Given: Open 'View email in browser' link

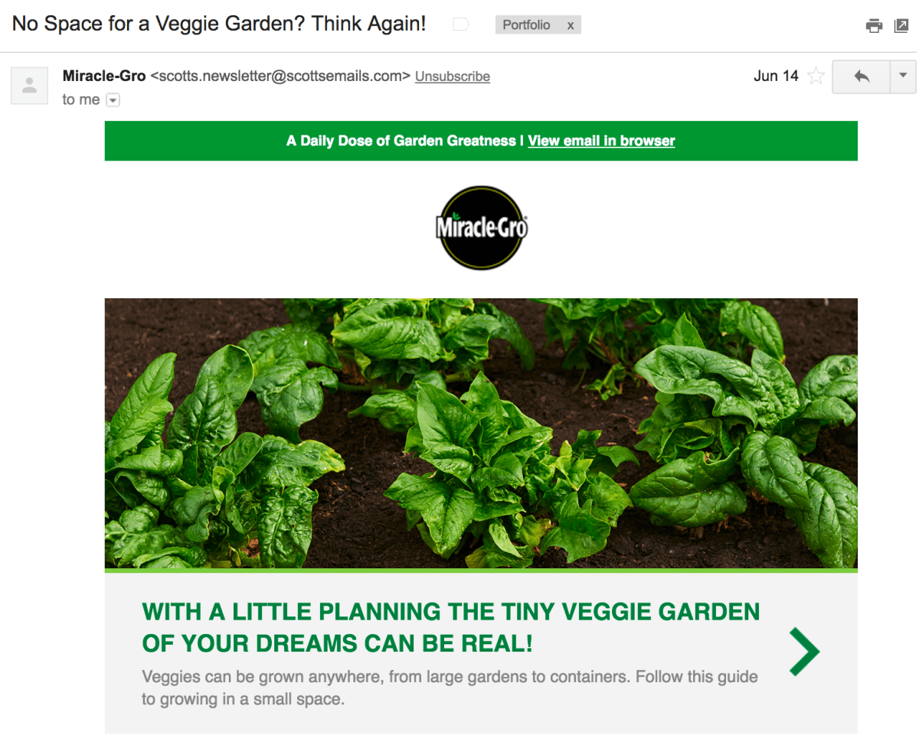Looking at the screenshot, I should (601, 141).
